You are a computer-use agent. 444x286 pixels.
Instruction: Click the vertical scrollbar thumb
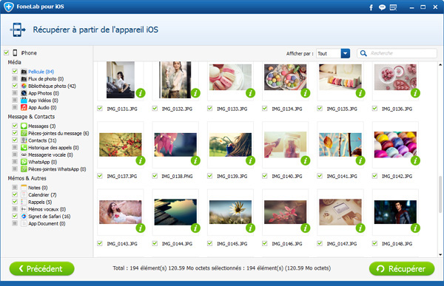click(x=440, y=194)
